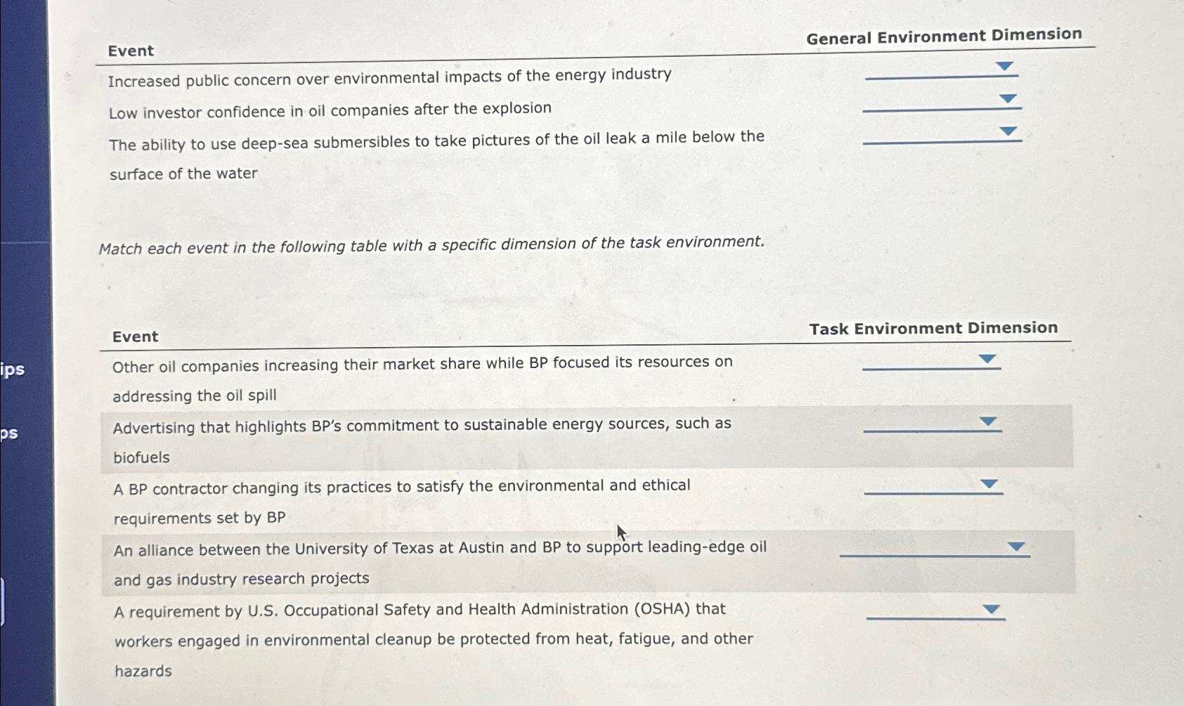Open dropdown for deep-sea submersibles event
The image size is (1184, 706).
coord(1008,131)
